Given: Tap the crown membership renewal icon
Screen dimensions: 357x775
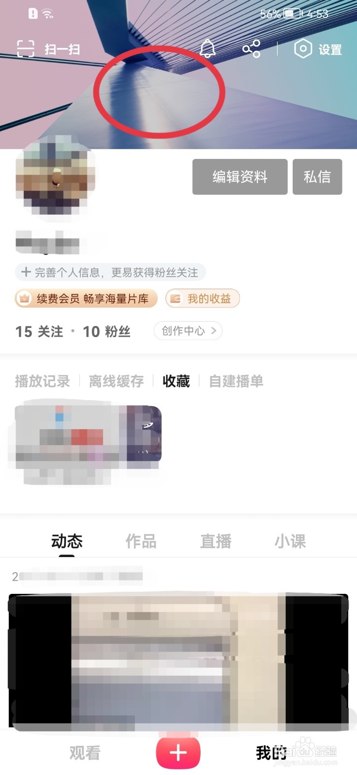Looking at the screenshot, I should [x=24, y=298].
